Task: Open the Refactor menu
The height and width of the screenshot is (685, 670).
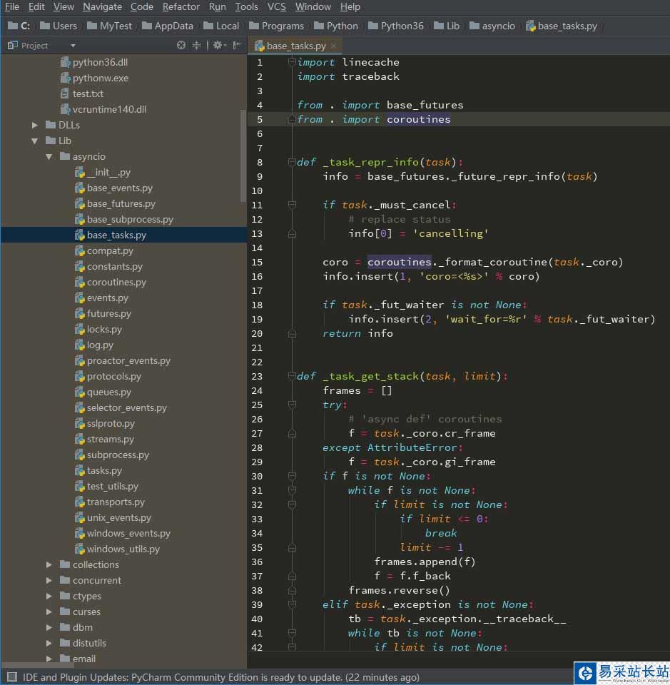Action: tap(181, 6)
